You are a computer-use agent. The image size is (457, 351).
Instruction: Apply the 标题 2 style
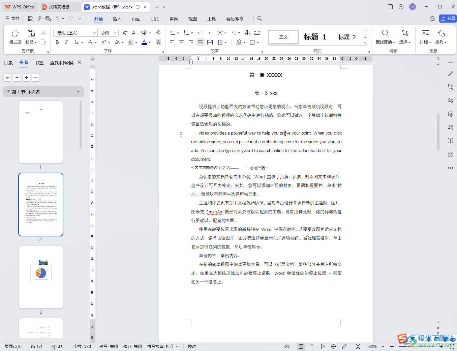(x=347, y=37)
